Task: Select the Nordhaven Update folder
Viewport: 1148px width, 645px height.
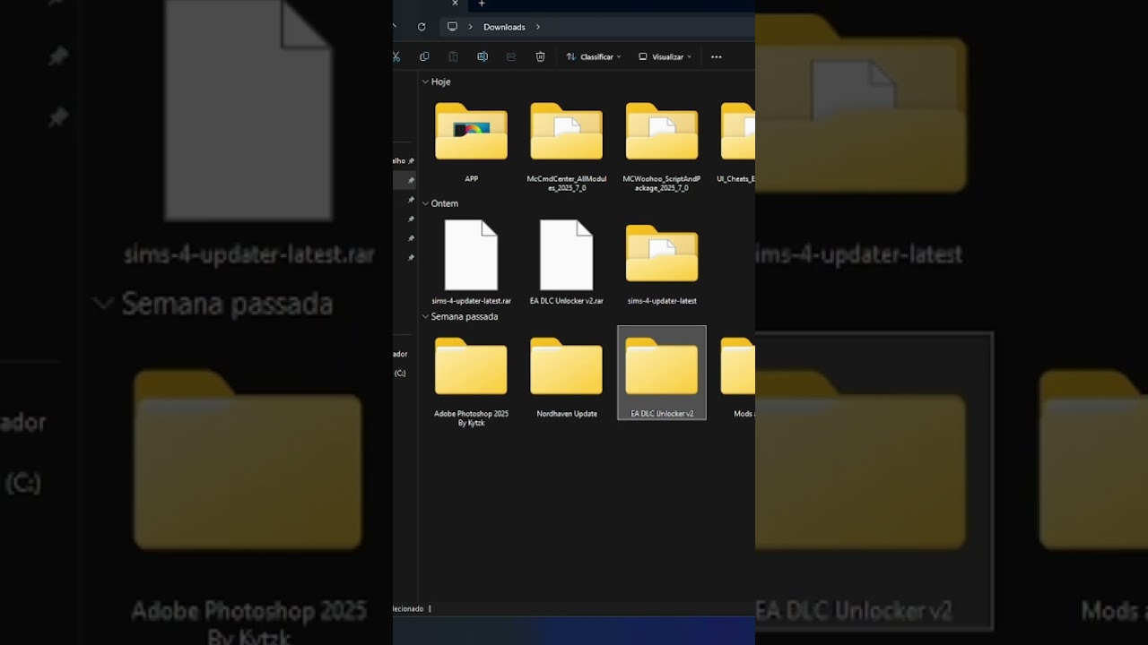Action: click(x=566, y=376)
